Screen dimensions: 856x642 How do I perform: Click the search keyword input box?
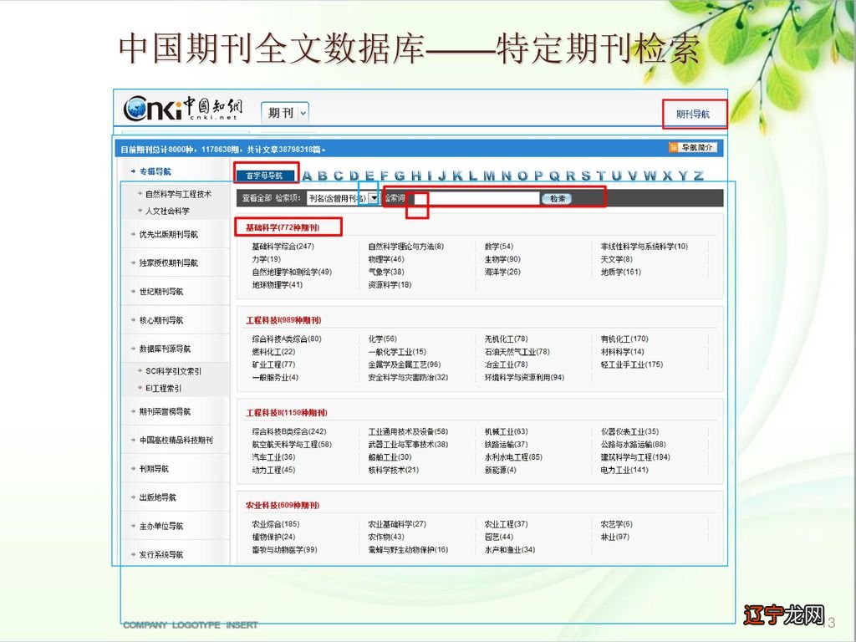pos(476,198)
